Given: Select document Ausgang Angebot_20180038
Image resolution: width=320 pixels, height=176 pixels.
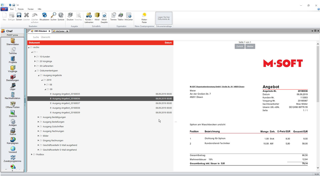Looking at the screenshot, I should click(66, 108).
